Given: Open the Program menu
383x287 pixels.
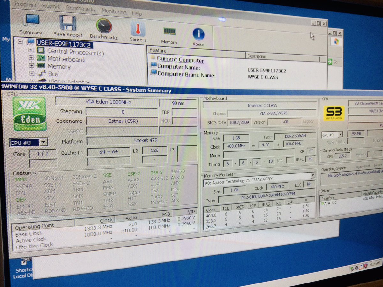Looking at the screenshot, I should tap(26, 4).
